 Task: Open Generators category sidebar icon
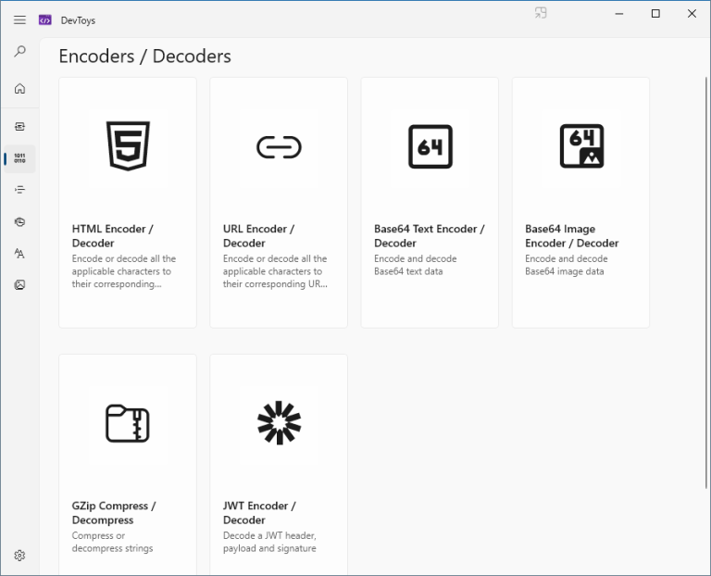(x=19, y=221)
